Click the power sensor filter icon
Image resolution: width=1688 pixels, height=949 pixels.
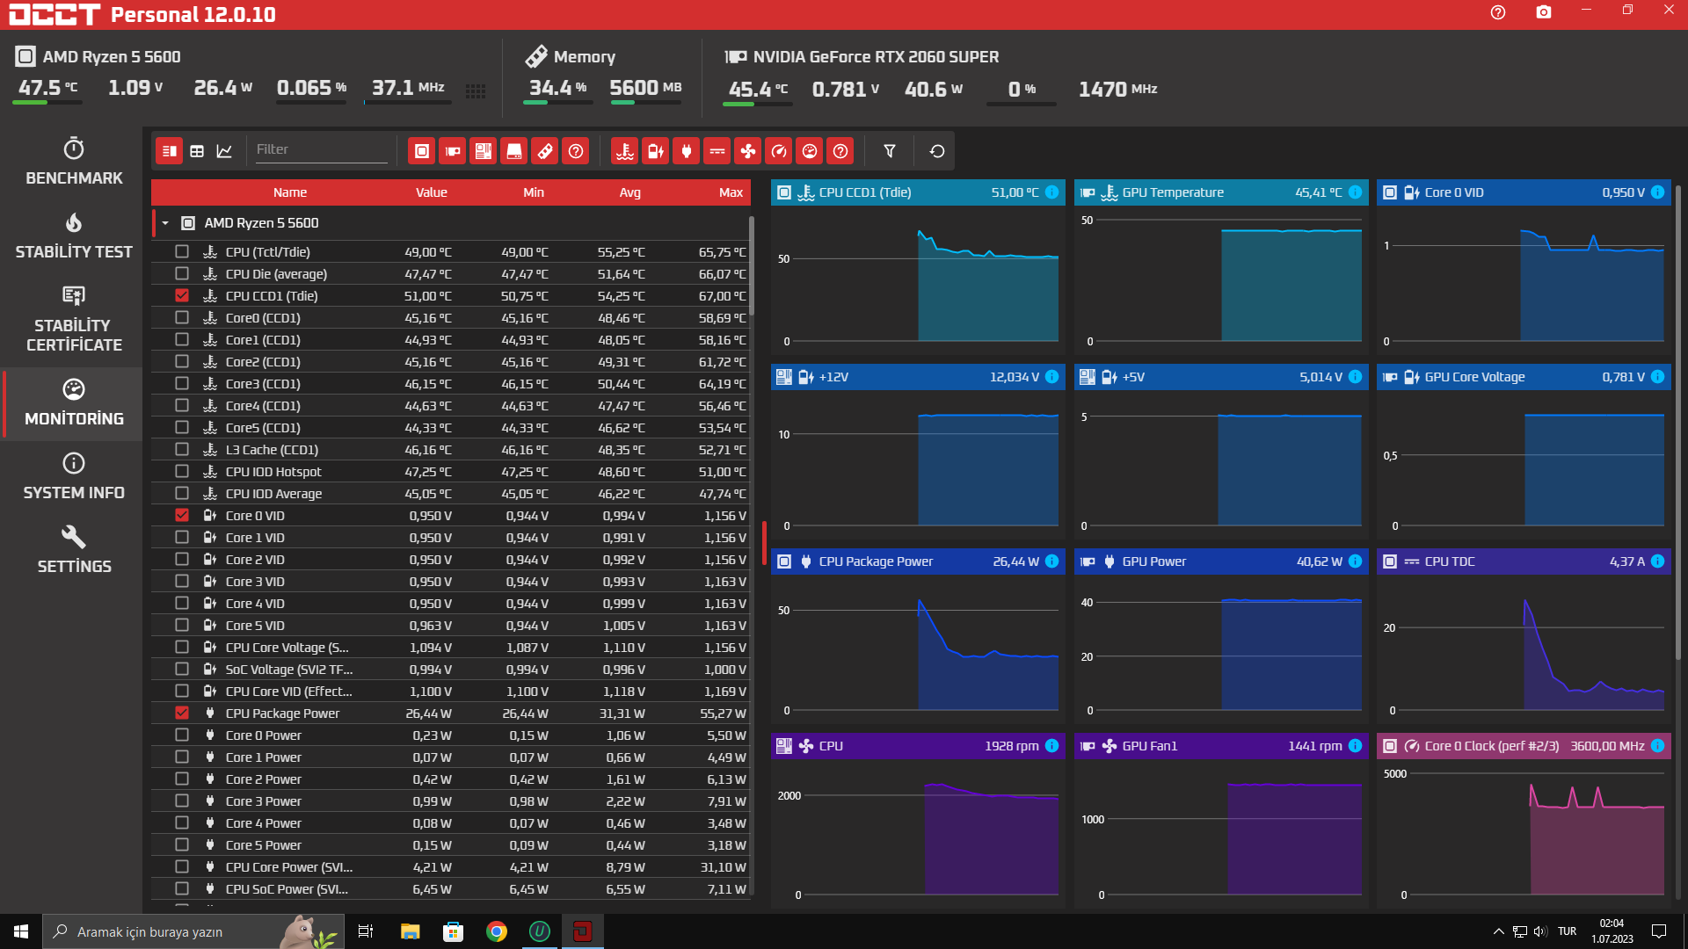click(x=687, y=151)
